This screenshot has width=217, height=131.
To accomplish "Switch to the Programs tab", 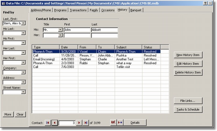I will coord(60,10).
